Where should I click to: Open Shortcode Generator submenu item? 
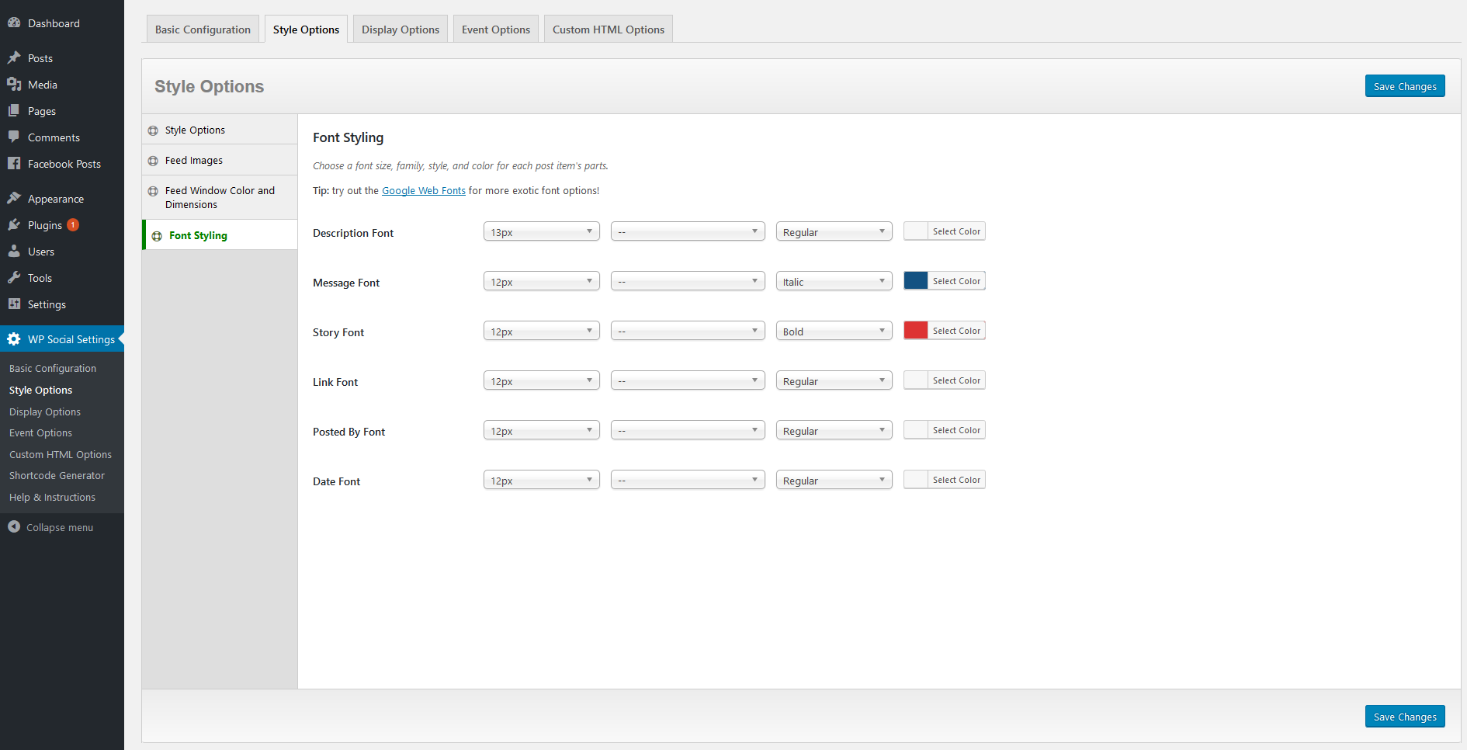coord(57,476)
